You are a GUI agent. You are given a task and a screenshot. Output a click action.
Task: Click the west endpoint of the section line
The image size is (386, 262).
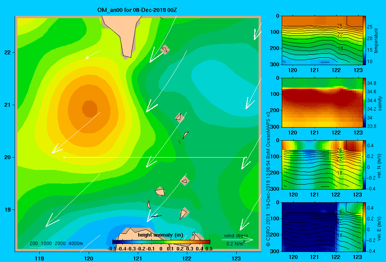[x=64, y=157]
